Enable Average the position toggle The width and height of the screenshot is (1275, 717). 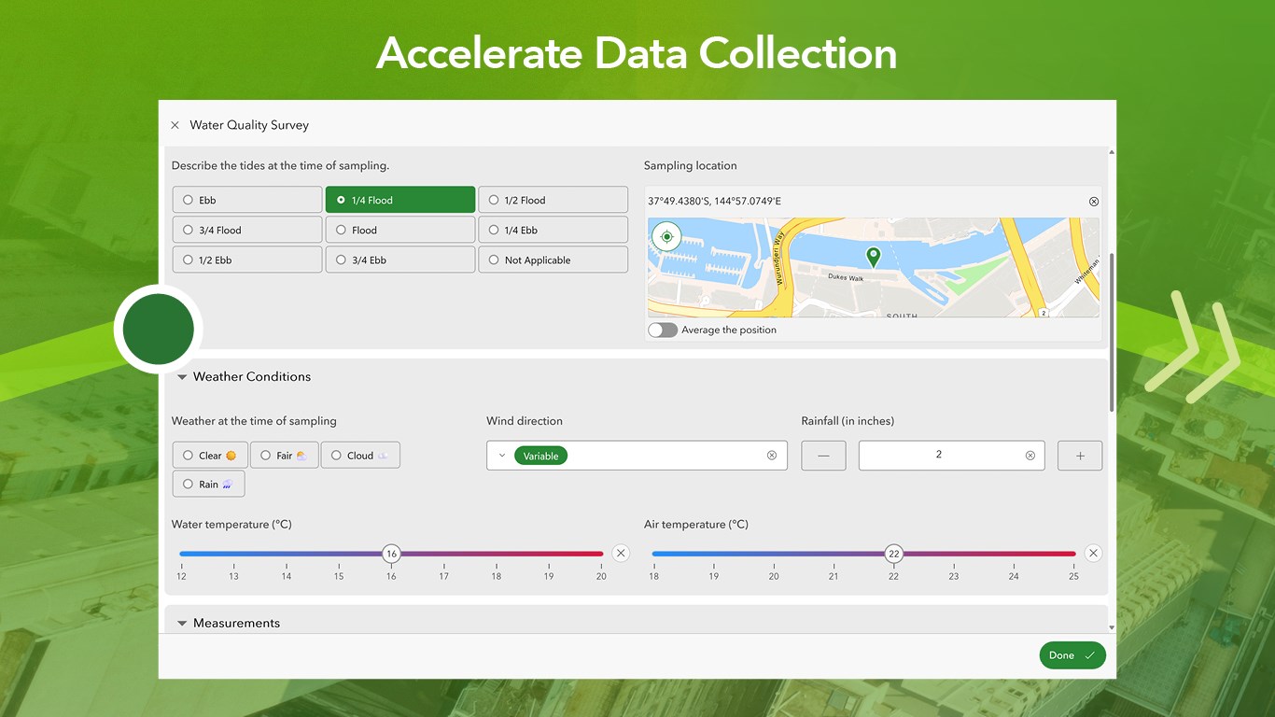(x=663, y=330)
